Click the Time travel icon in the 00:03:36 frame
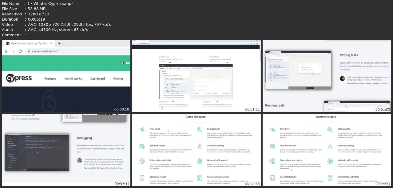The image size is (393, 188). point(142,130)
